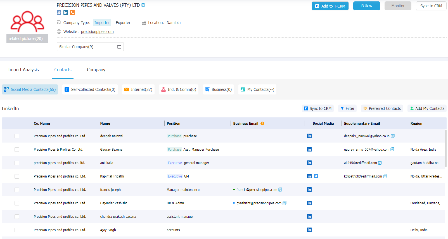
Task: Open related pictures(20) gallery
Action: pos(27,39)
